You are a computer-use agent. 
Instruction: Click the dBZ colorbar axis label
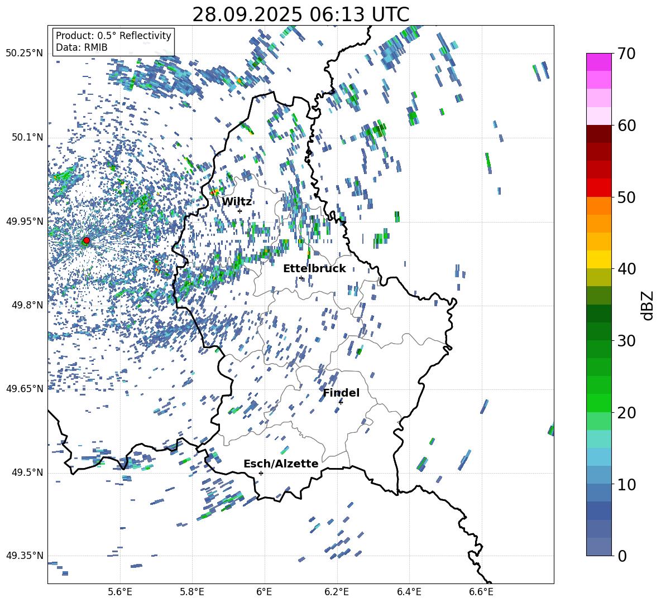click(647, 305)
